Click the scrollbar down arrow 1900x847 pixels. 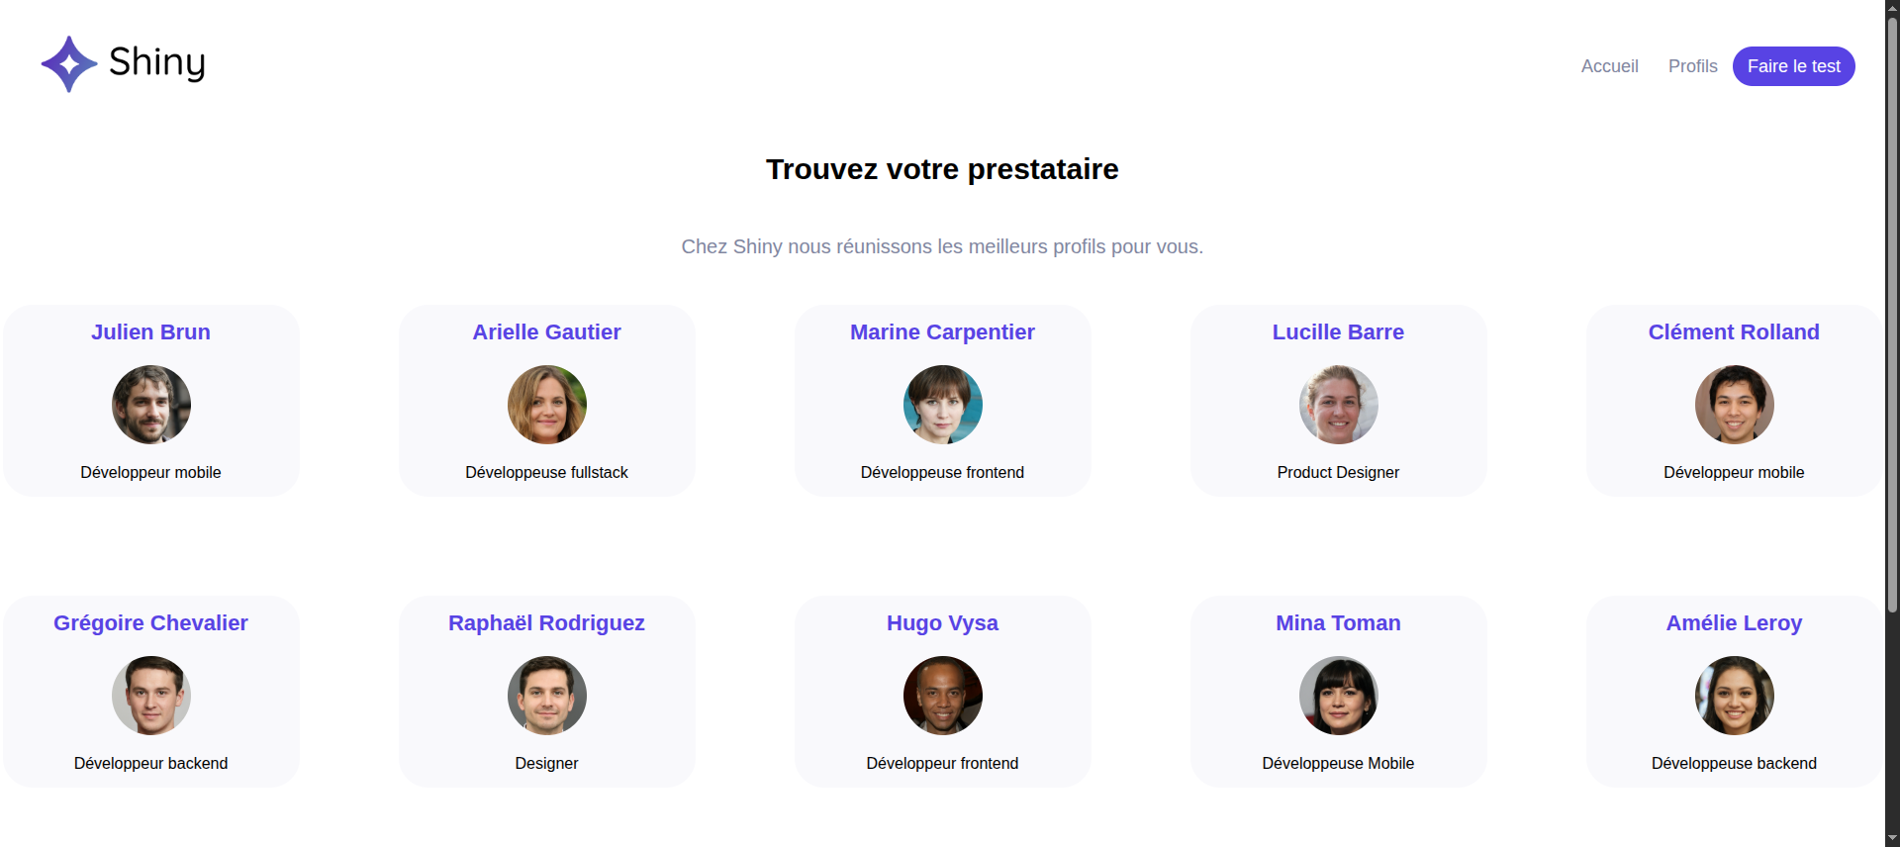[x=1892, y=839]
